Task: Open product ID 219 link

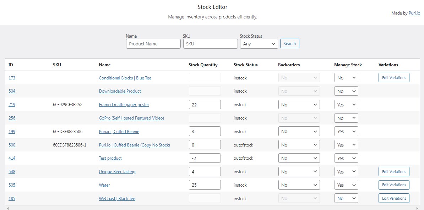Action: tap(12, 105)
